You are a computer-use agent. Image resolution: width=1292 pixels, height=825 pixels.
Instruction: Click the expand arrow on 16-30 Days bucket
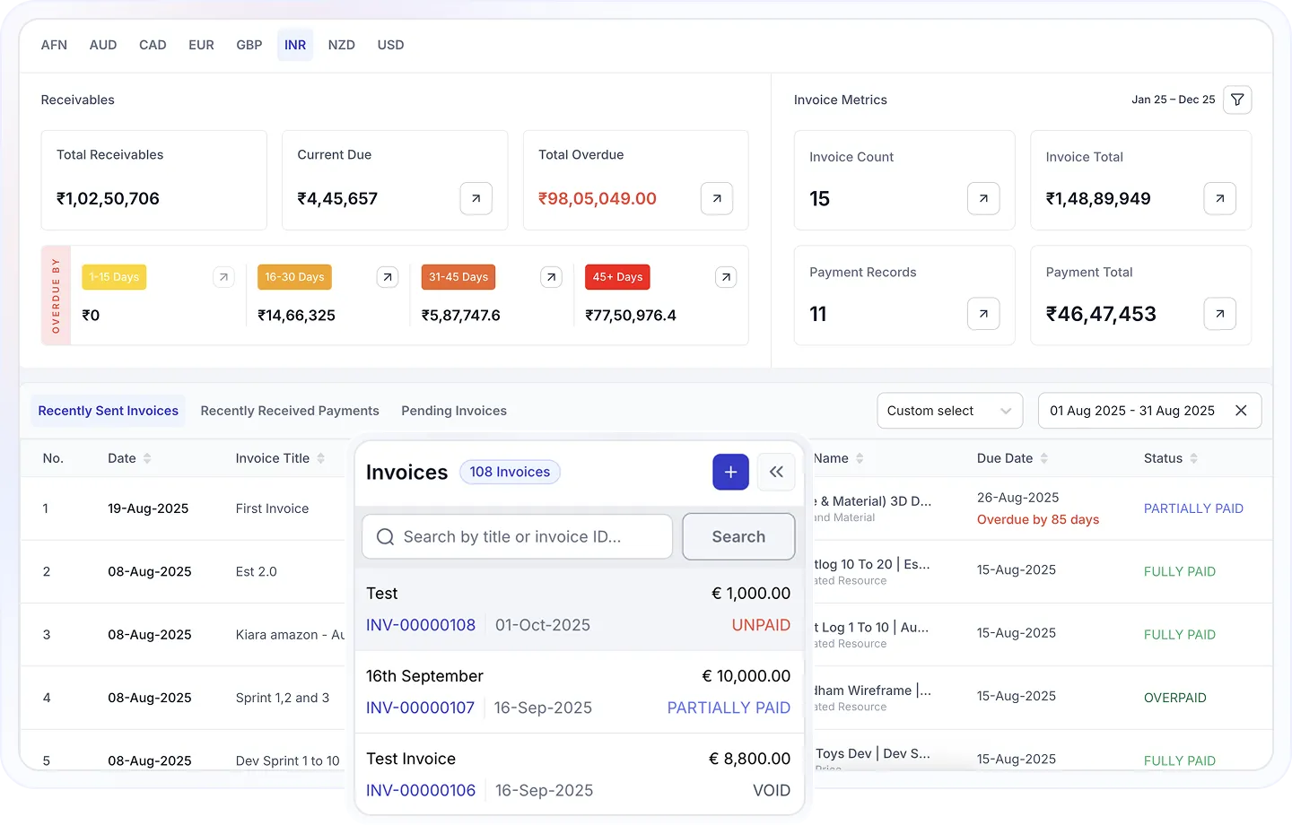[x=387, y=277]
